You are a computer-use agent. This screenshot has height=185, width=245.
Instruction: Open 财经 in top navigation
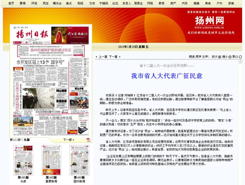coord(80,3)
